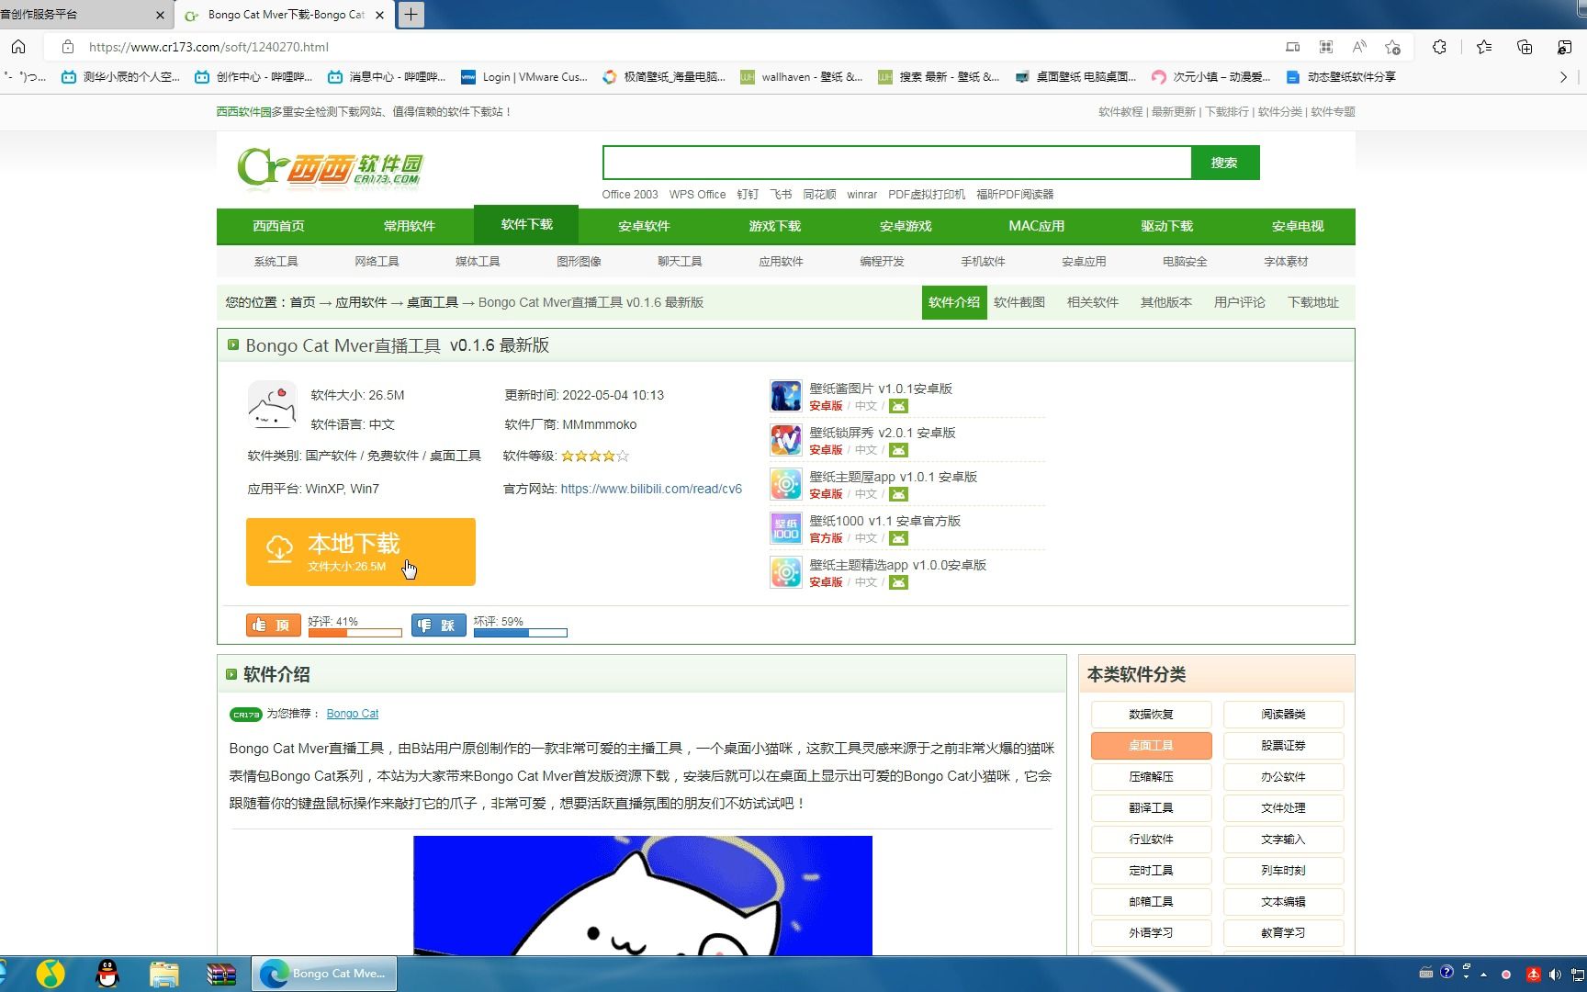The image size is (1587, 992).
Task: Open QQ from the taskbar
Action: [107, 973]
